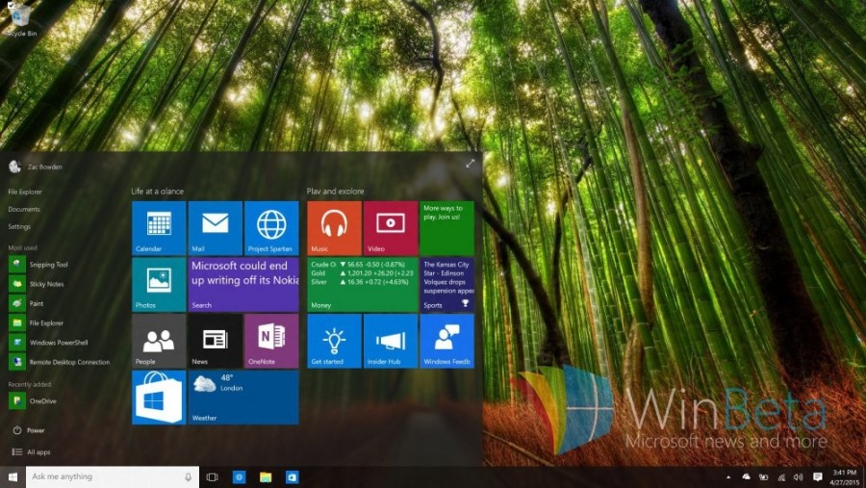The height and width of the screenshot is (488, 866).
Task: Open the Calendar tile
Action: (159, 227)
